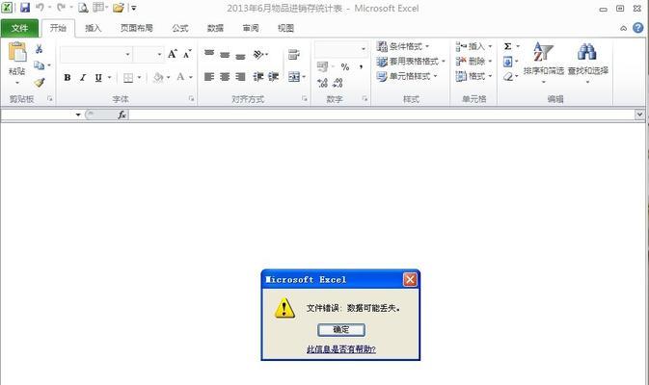
Task: Click the 确定 button in dialog
Action: click(341, 329)
